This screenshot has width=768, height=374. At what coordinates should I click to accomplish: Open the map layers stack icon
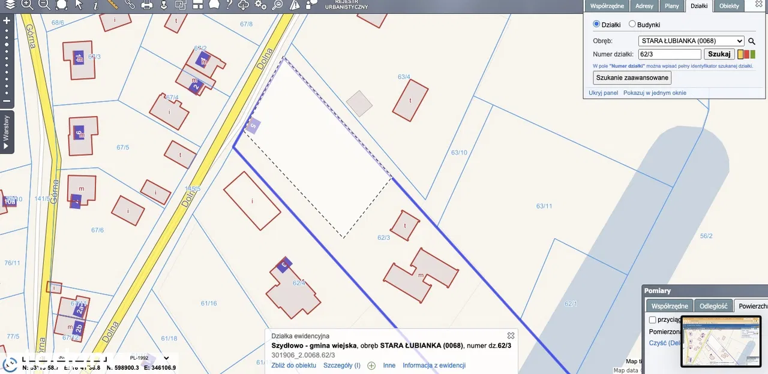point(10,5)
